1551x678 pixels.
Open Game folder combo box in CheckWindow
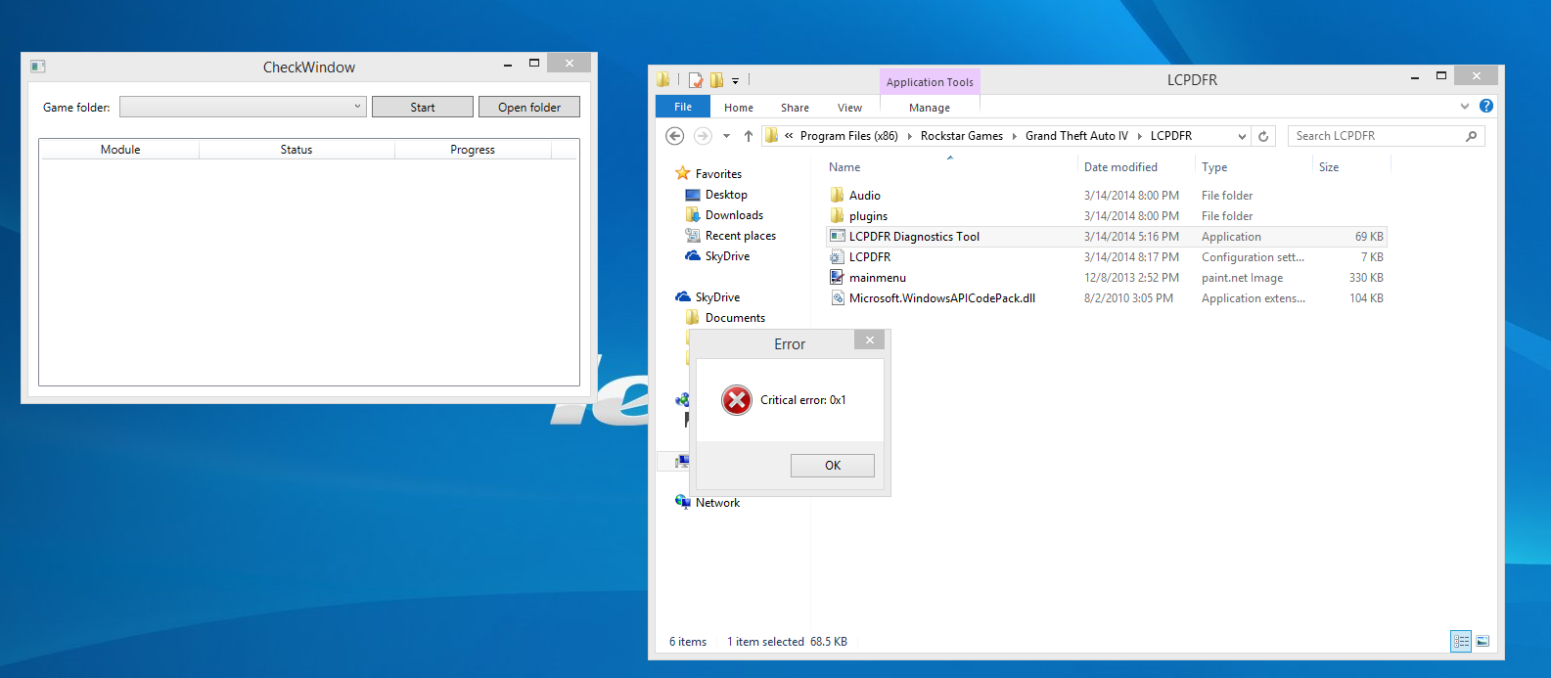pos(243,107)
